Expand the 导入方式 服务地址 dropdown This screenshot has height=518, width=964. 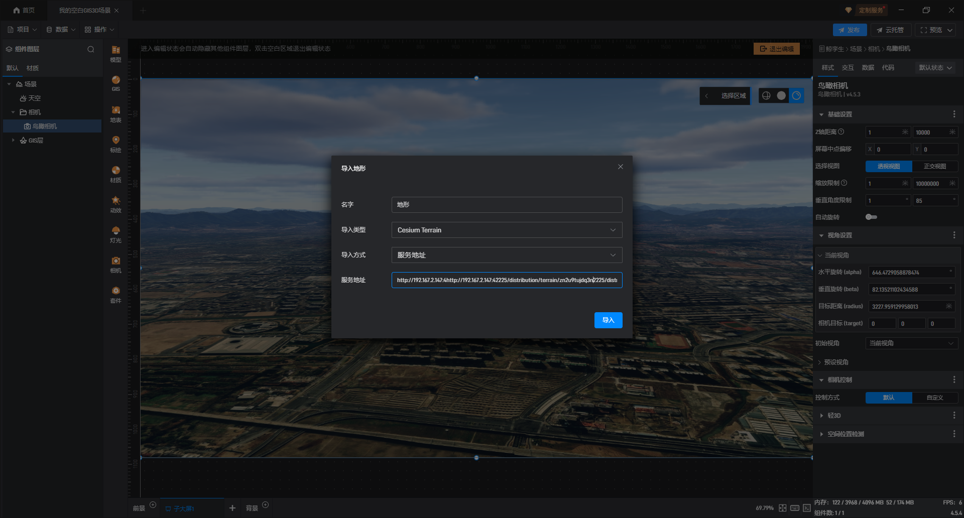pos(507,255)
